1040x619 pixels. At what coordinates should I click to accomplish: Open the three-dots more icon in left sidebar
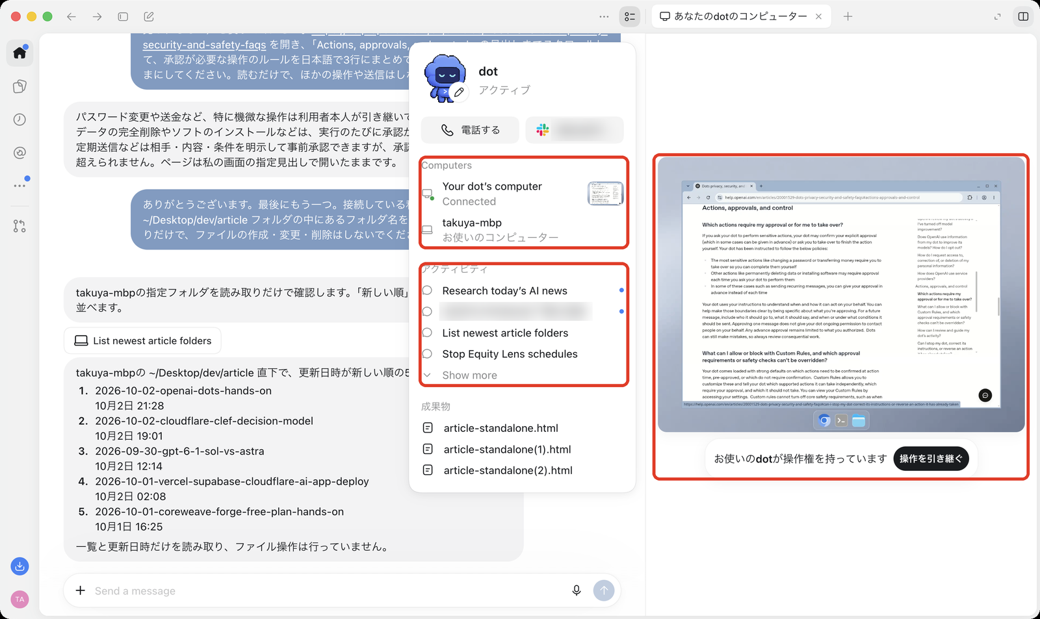(x=19, y=186)
